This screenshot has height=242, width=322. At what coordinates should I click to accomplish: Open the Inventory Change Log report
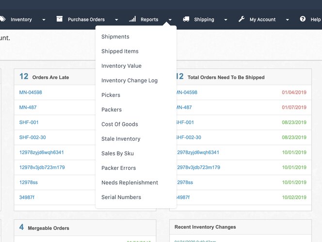[x=129, y=80]
